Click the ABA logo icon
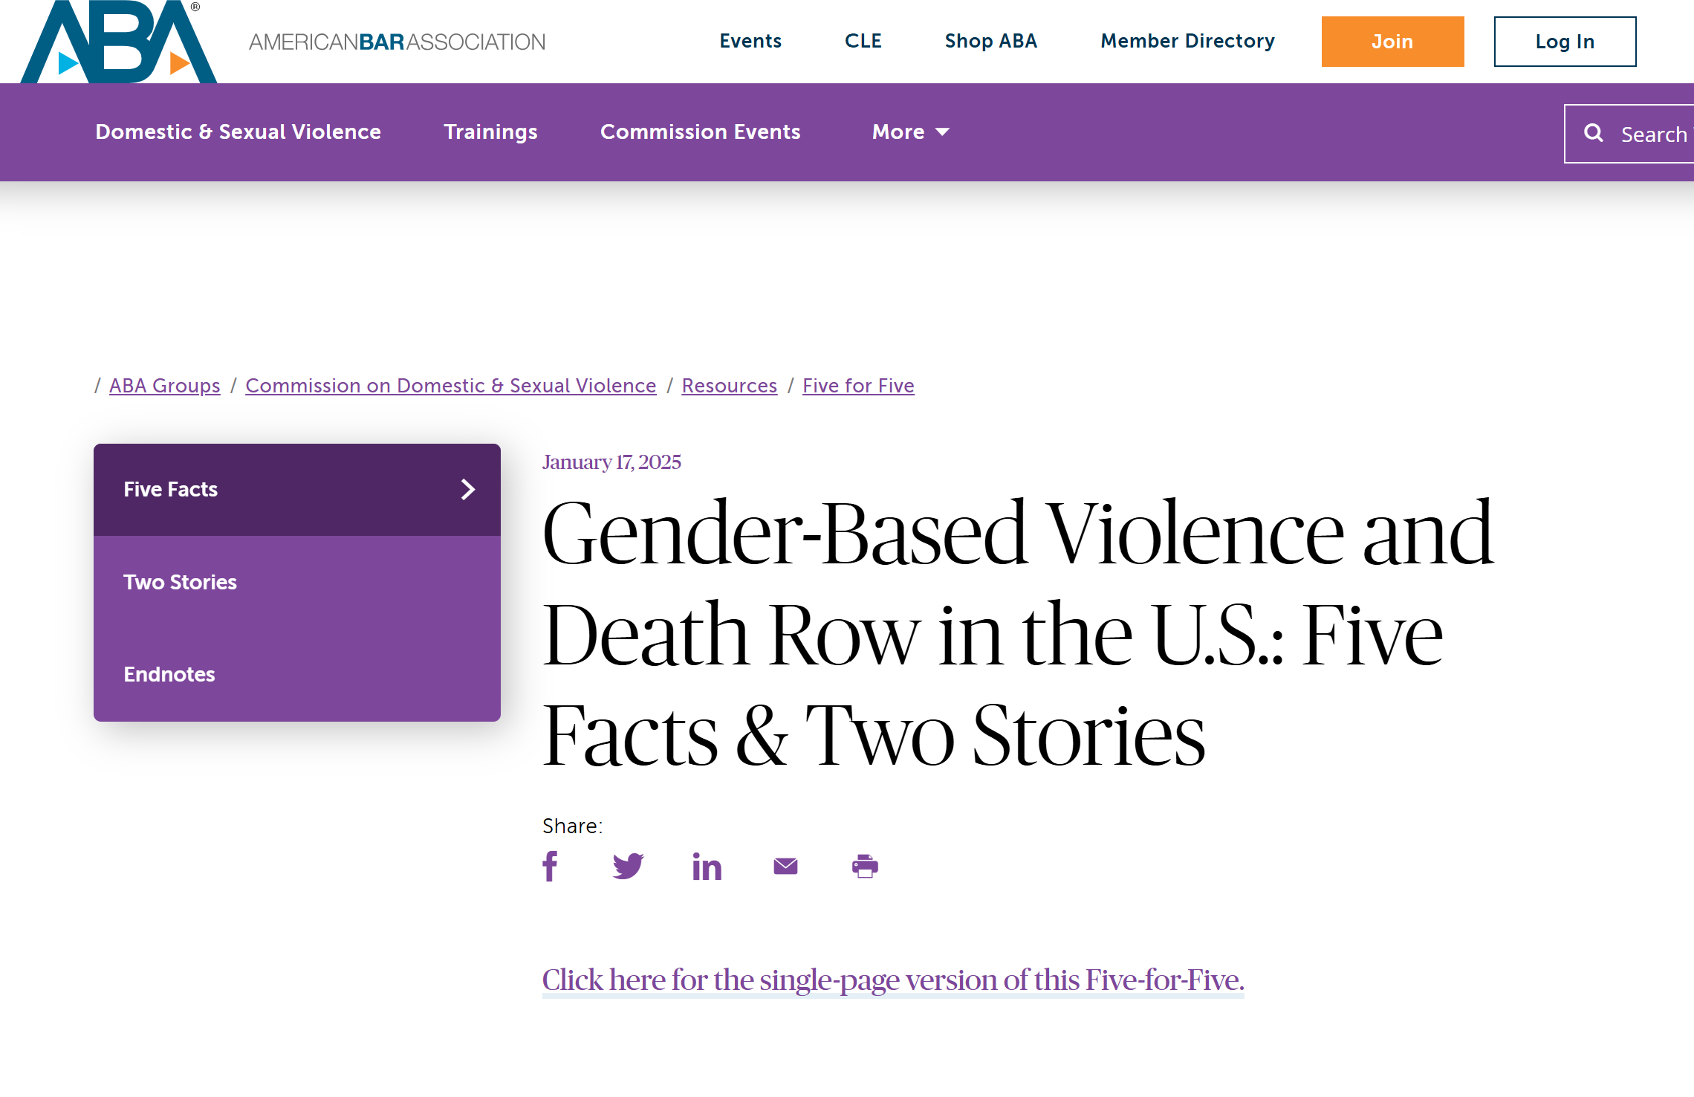Image resolution: width=1694 pixels, height=1097 pixels. click(x=119, y=42)
